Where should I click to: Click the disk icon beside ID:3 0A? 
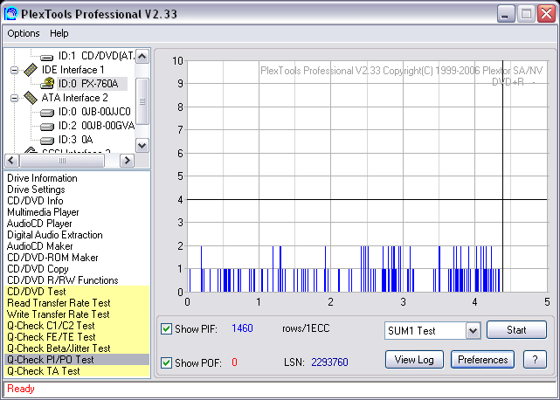[x=47, y=141]
